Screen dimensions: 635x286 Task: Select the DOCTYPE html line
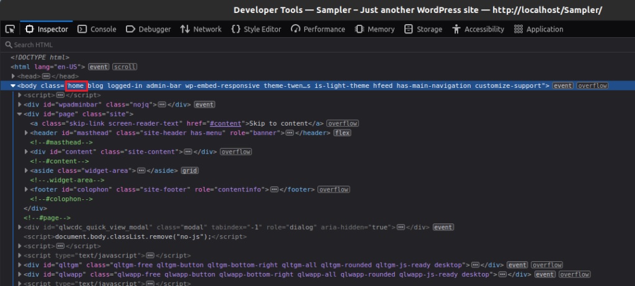coord(40,58)
